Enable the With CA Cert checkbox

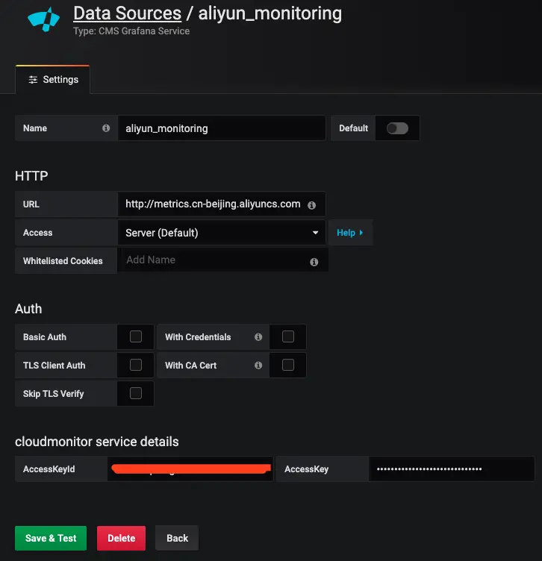pyautogui.click(x=288, y=365)
